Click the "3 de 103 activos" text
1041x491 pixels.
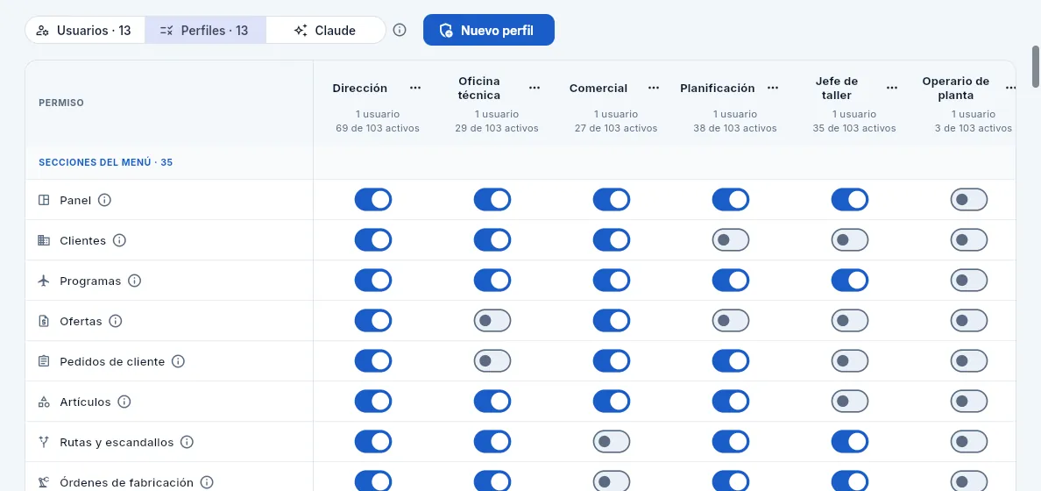pyautogui.click(x=974, y=128)
